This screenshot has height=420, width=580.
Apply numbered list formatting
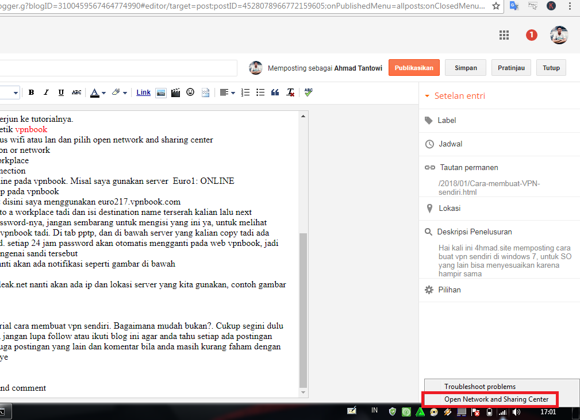[245, 93]
